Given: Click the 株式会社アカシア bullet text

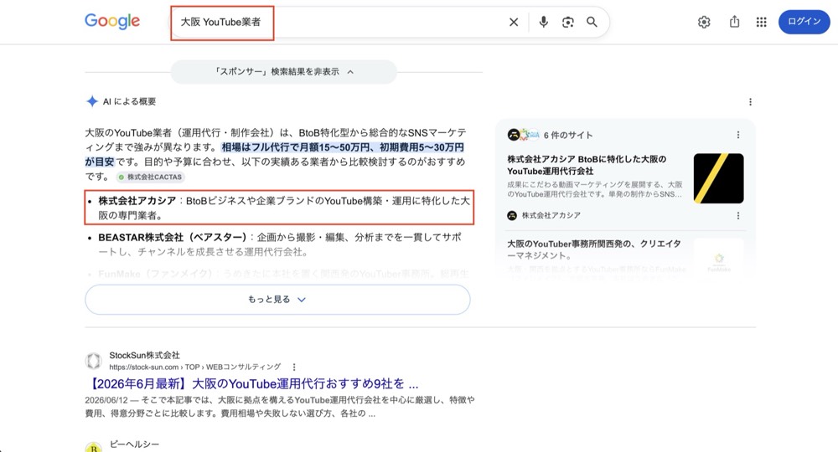Looking at the screenshot, I should pos(284,208).
